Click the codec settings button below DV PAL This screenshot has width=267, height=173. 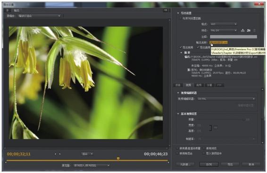[246, 105]
